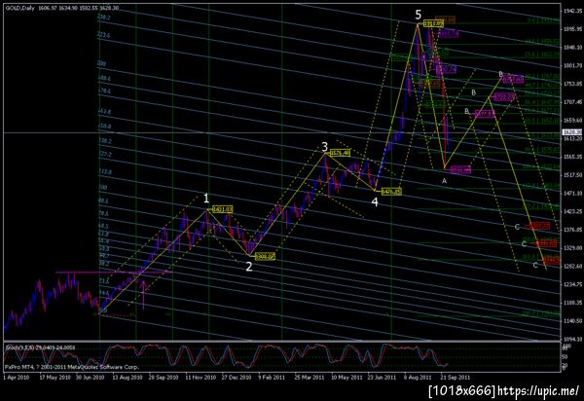Click the 1659.60 price axis value

pos(573,121)
